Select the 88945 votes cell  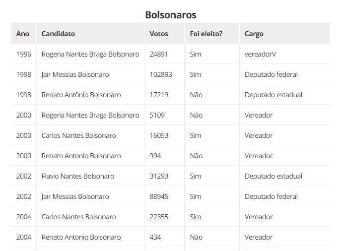159,196
